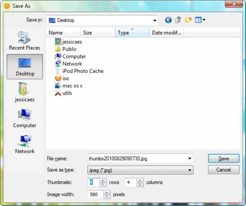The image size is (246, 206).
Task: Sort files by the Type column
Action: coord(132,33)
